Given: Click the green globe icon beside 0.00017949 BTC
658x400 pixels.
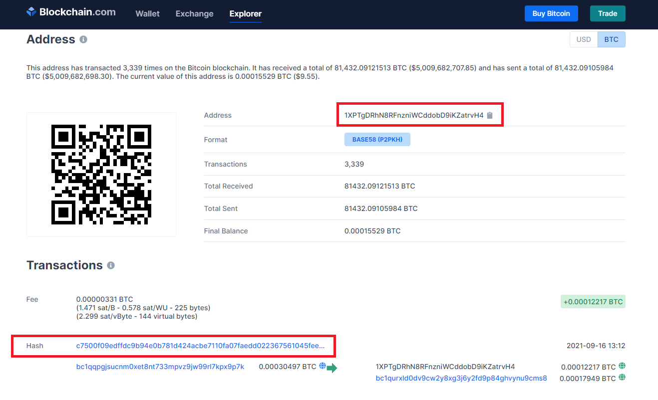Looking at the screenshot, I should (x=622, y=378).
